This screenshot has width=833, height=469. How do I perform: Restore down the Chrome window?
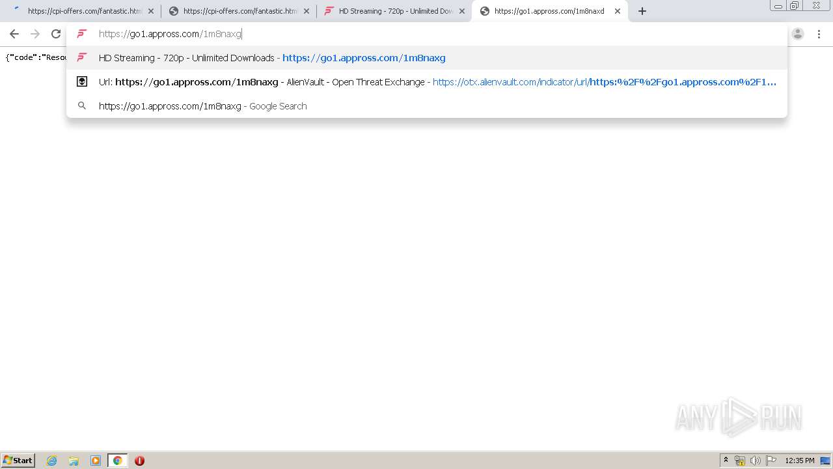point(795,5)
